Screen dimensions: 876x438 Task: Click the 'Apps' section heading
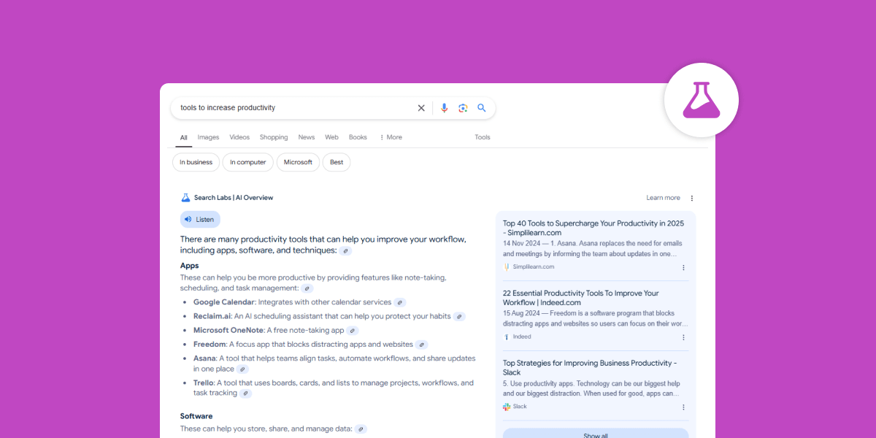click(190, 266)
